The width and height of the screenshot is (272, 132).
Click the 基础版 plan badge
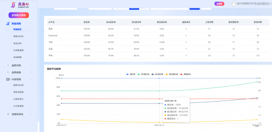(x=219, y=4)
